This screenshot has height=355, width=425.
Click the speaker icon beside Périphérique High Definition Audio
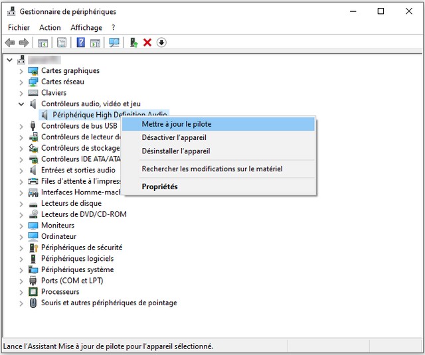44,115
